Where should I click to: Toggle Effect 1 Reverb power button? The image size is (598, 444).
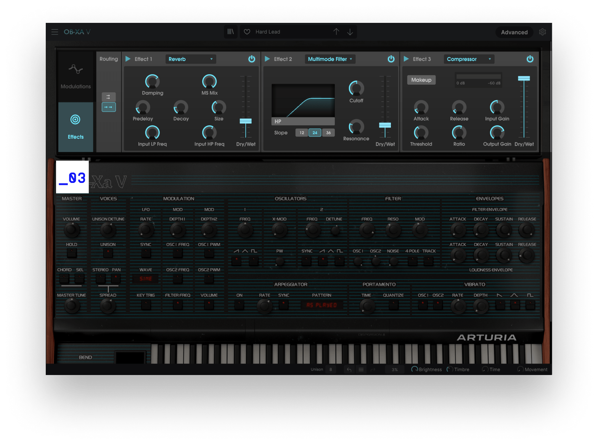252,59
